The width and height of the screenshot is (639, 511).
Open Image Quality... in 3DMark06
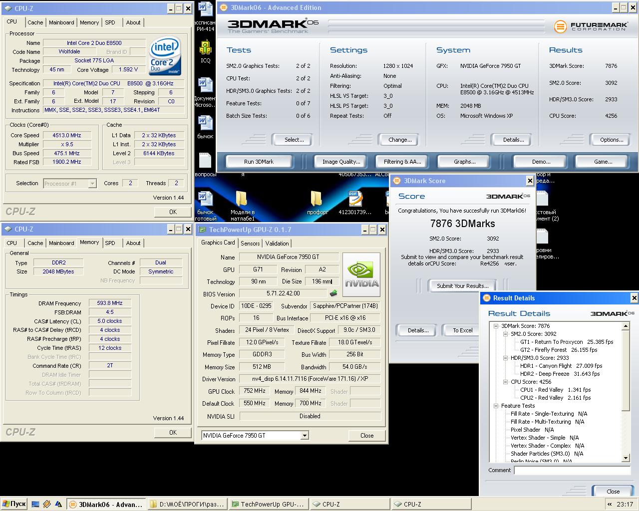pos(341,162)
